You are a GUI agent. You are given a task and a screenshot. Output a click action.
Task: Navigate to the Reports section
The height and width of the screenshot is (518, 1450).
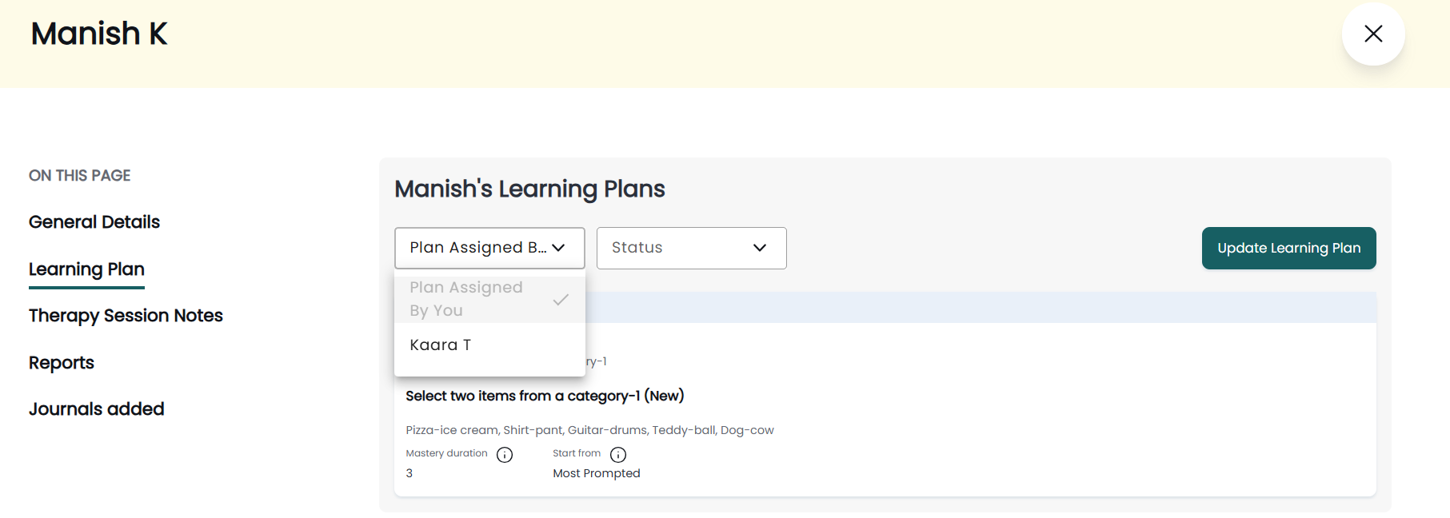coord(62,363)
